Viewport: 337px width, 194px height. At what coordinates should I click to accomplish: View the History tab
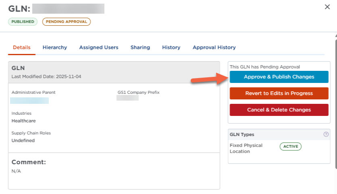point(171,47)
